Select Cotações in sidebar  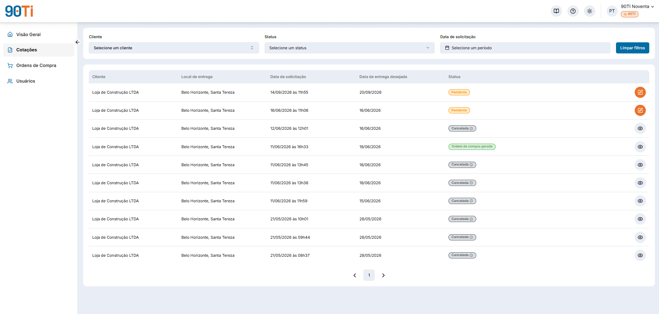pos(38,50)
